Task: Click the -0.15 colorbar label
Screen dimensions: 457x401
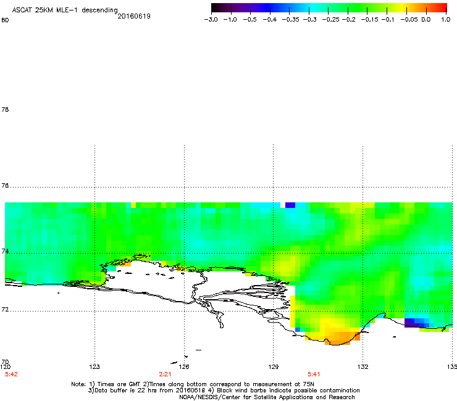Action: pos(369,20)
